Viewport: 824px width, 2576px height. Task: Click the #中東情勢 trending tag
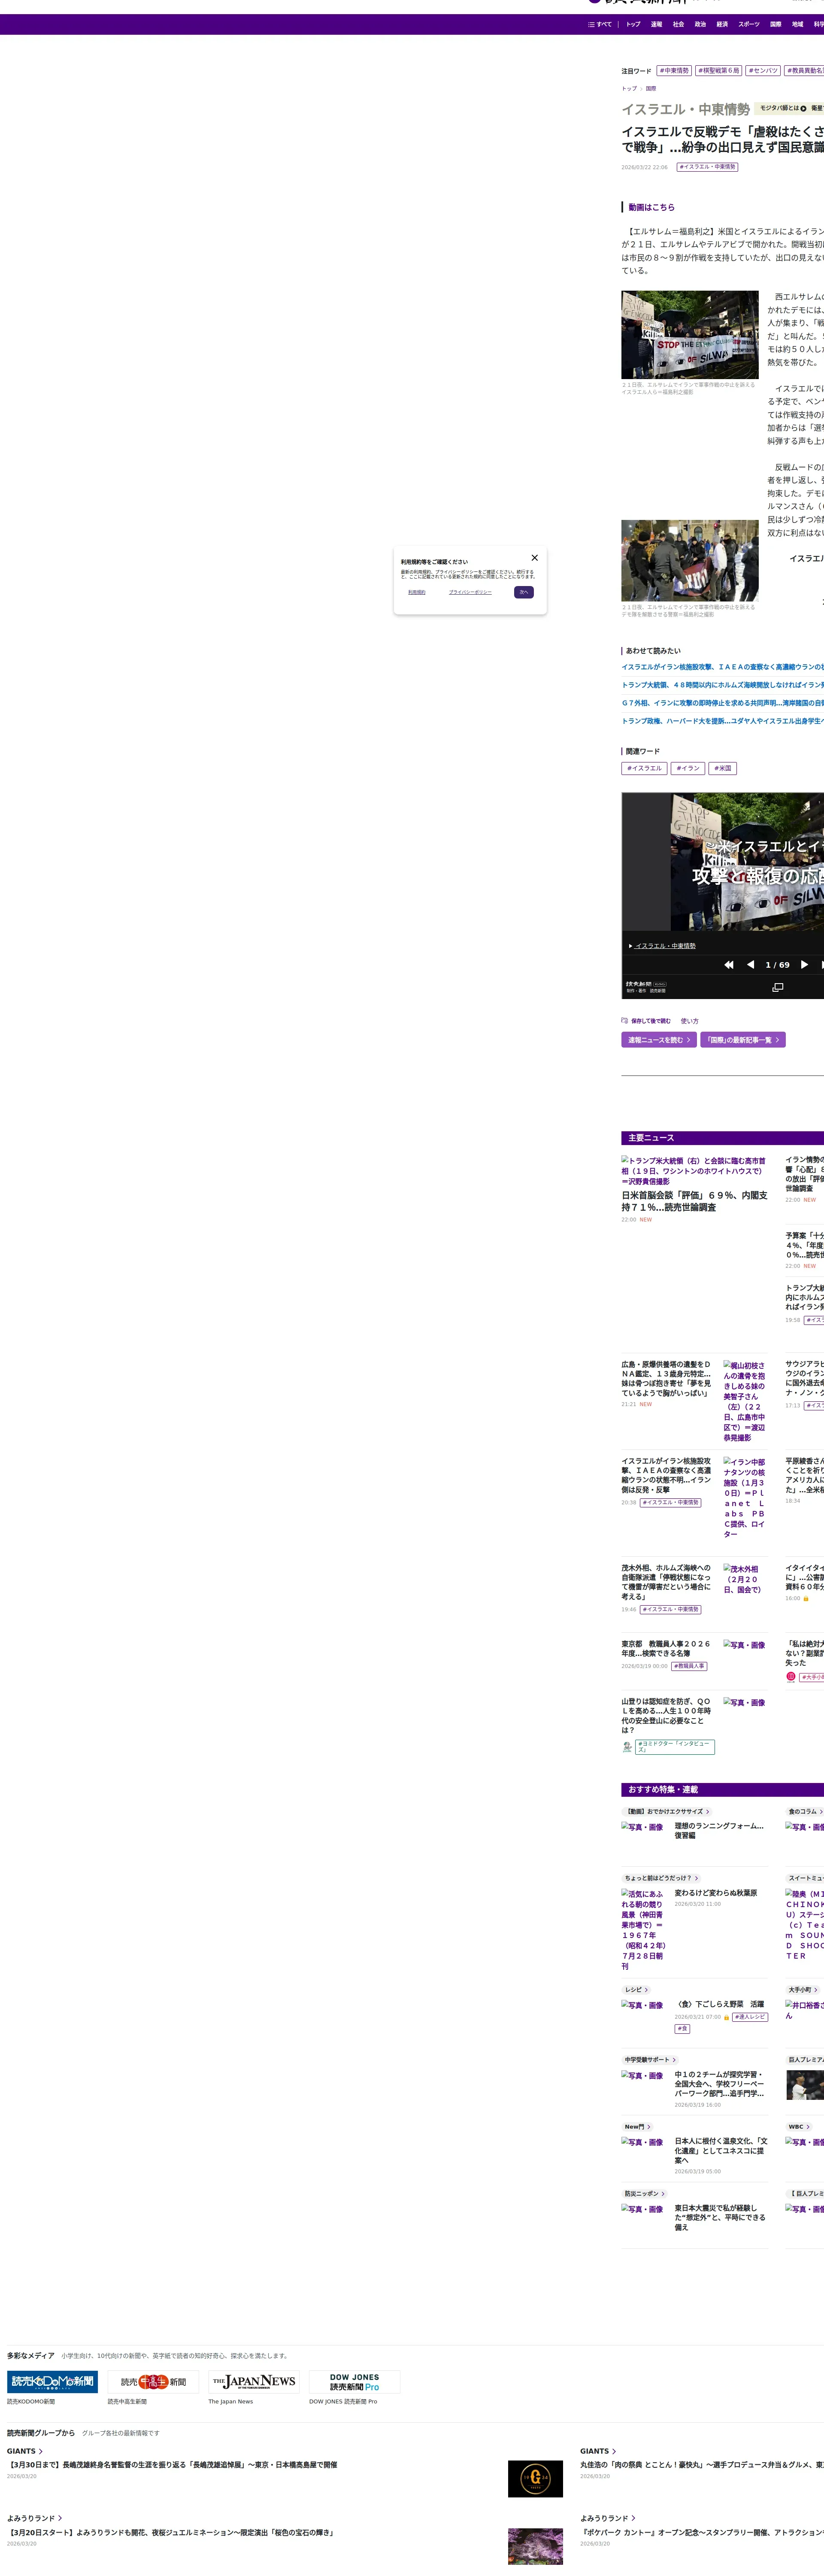674,71
